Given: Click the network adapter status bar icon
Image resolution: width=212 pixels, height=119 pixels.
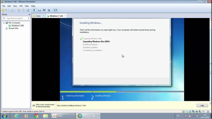Looking at the screenshot, I should click(193, 112).
